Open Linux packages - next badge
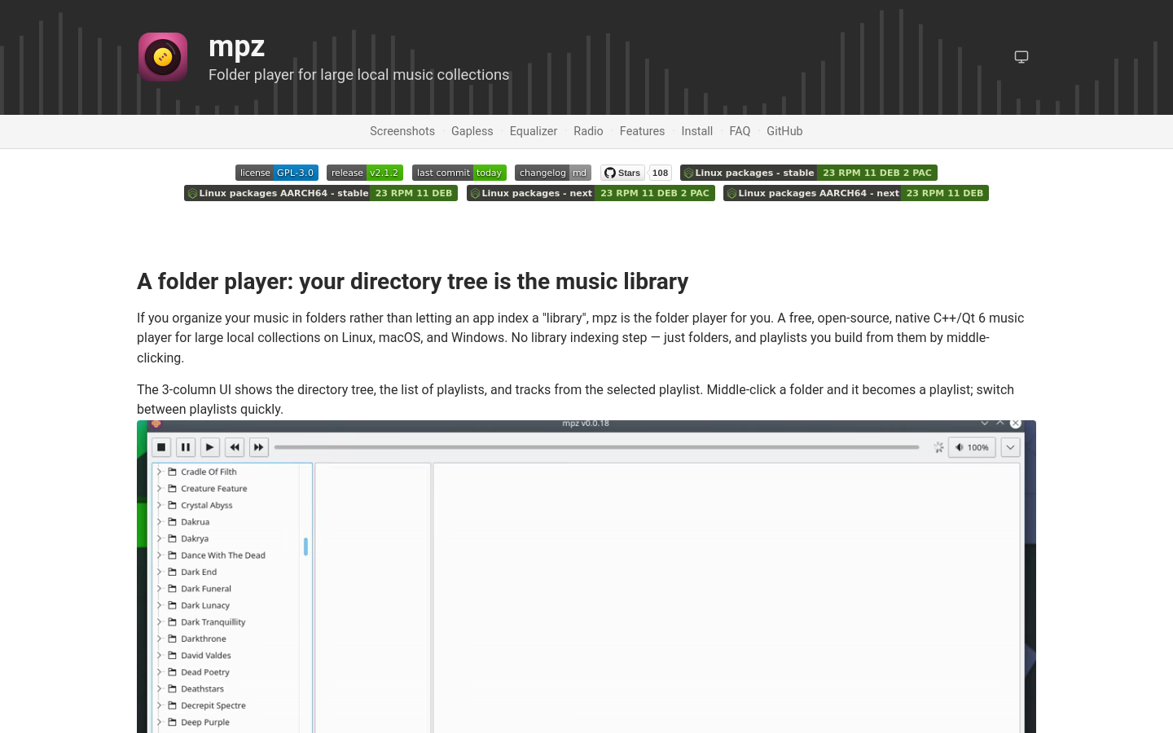The image size is (1173, 733). pos(591,193)
